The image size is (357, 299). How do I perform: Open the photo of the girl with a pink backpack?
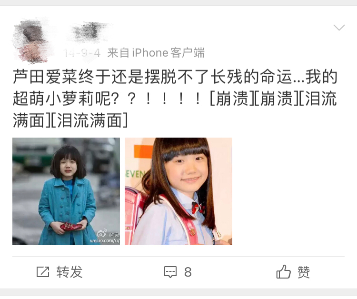coord(178,191)
